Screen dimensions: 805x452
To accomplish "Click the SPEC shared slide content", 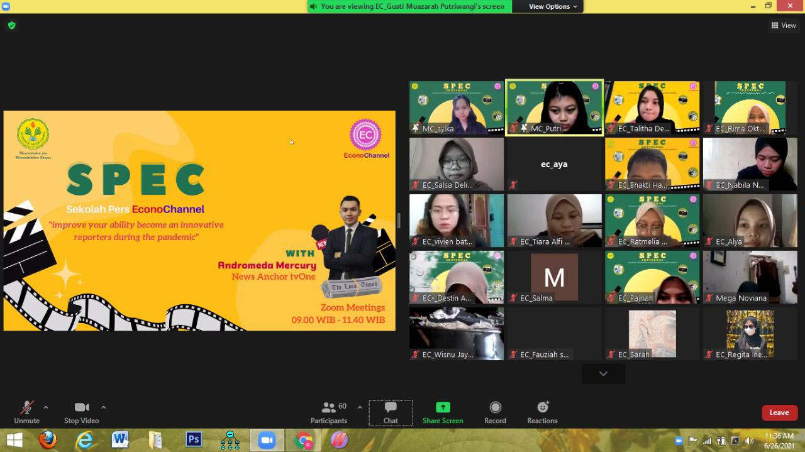I will click(x=199, y=221).
